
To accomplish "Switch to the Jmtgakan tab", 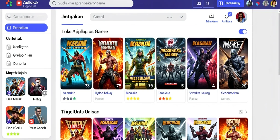I will coord(72,17).
